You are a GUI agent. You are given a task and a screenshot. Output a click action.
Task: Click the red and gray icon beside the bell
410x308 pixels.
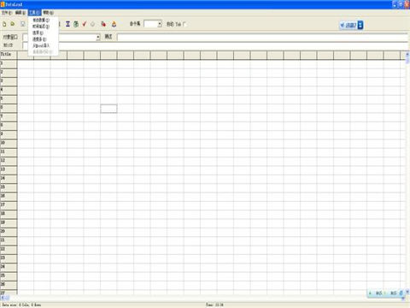coord(103,24)
